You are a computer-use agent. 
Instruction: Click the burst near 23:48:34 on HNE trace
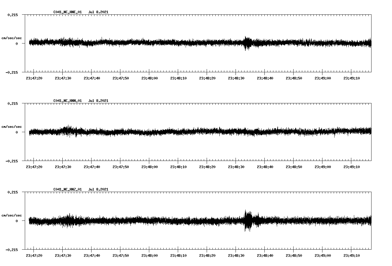pyautogui.click(x=247, y=43)
